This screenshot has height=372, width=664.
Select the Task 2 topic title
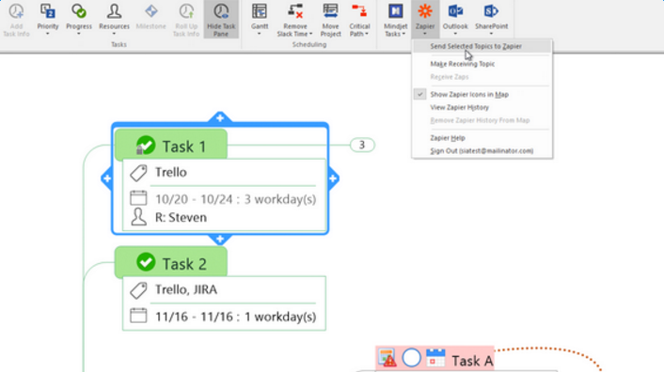click(184, 264)
